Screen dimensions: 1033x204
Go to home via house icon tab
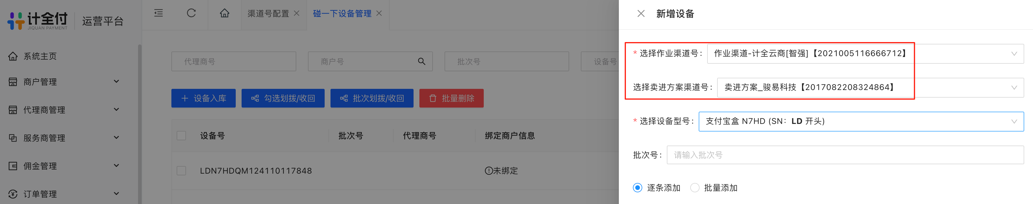(x=225, y=13)
